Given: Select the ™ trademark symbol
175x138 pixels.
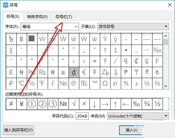Looking at the screenshot, I should (95, 83).
